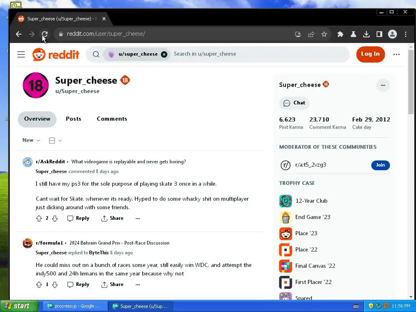Click the lock icon in the address bar
Image resolution: width=416 pixels, height=312 pixels.
[61, 34]
